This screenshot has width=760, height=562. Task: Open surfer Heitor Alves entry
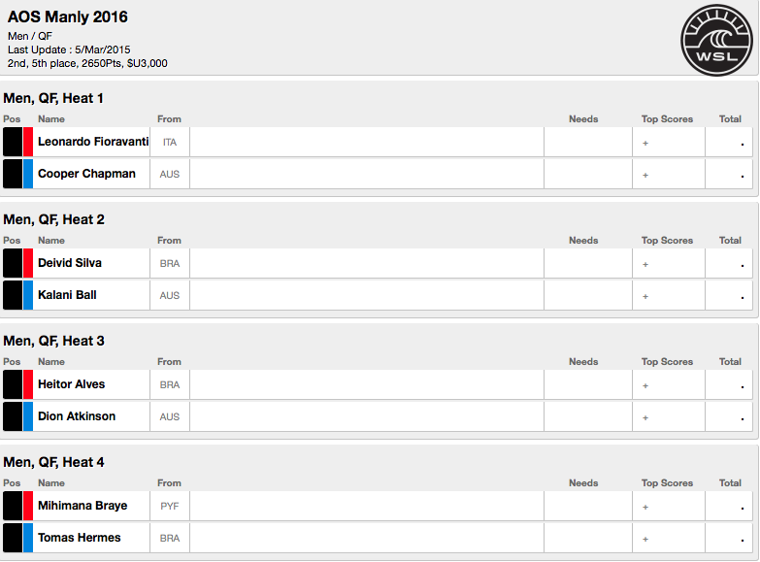point(71,384)
